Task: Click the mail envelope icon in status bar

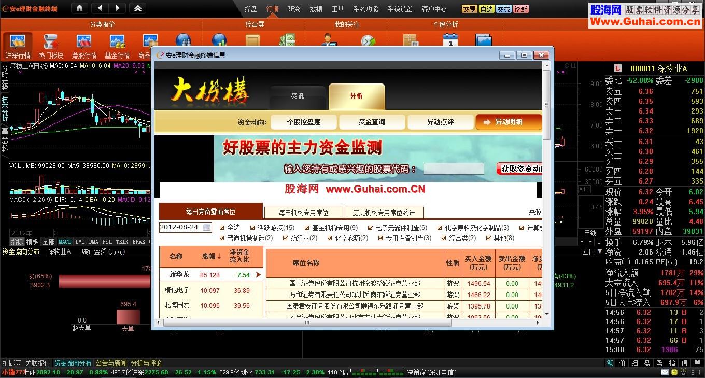Action: coord(665,372)
